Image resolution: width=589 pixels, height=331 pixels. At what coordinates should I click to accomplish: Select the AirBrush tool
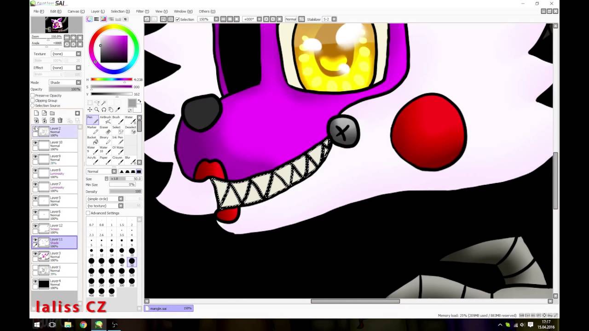point(105,120)
